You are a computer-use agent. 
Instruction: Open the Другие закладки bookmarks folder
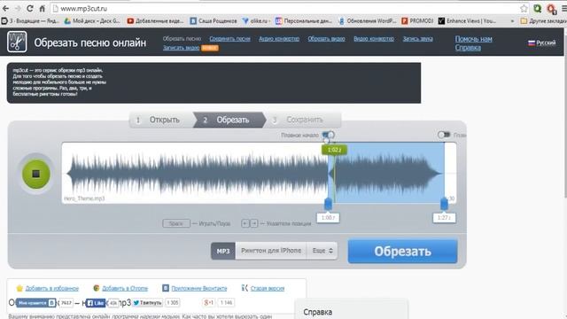pyautogui.click(x=543, y=21)
